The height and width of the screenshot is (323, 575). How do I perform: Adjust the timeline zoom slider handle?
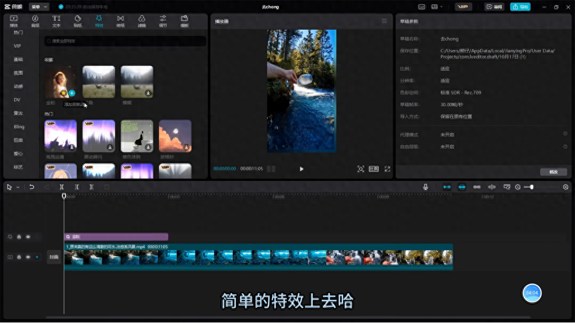[x=531, y=187]
